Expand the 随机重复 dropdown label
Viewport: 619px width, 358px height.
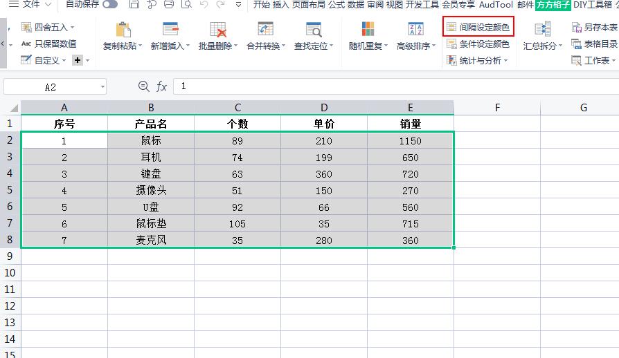click(x=368, y=46)
